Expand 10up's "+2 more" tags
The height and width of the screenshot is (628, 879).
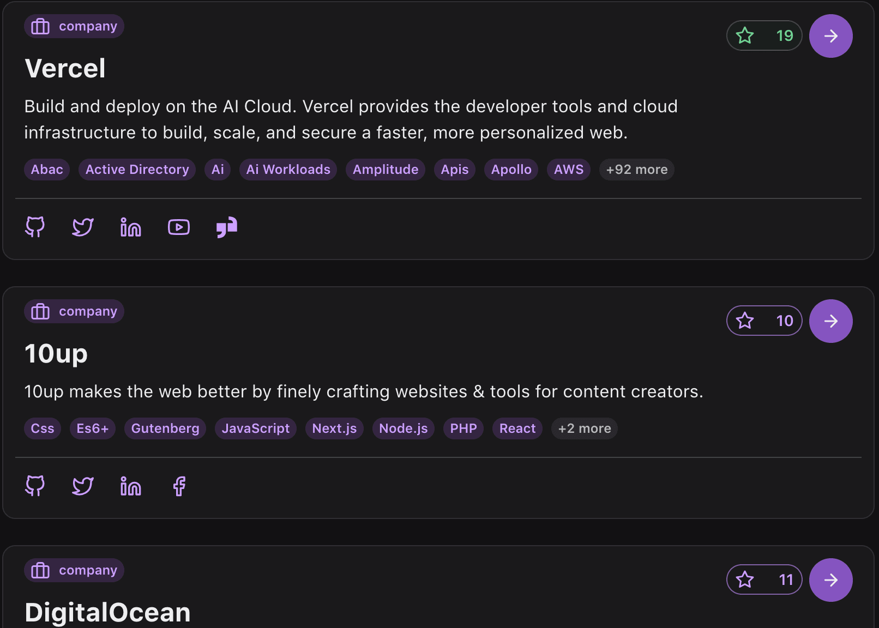[x=584, y=428]
